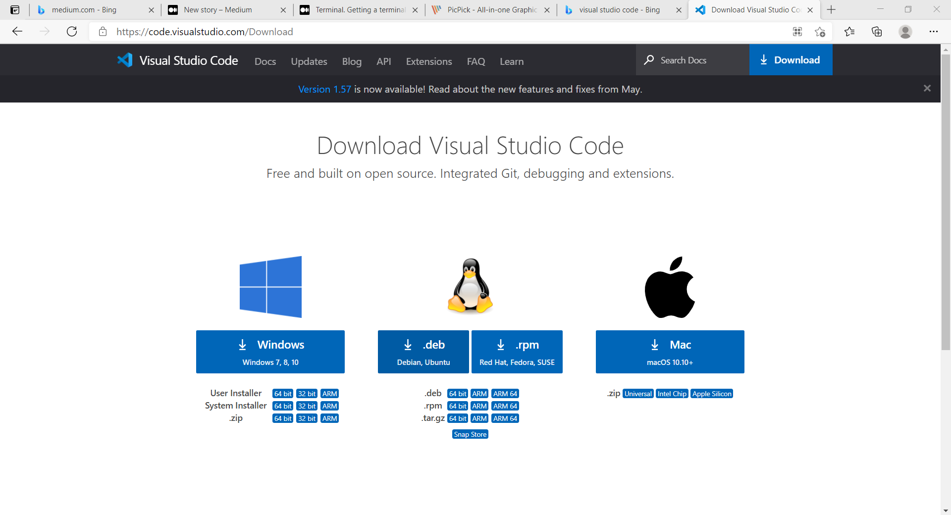Screen dimensions: 951x515
Task: Select 64 bit Linux .tar.gz download
Action: (458, 418)
